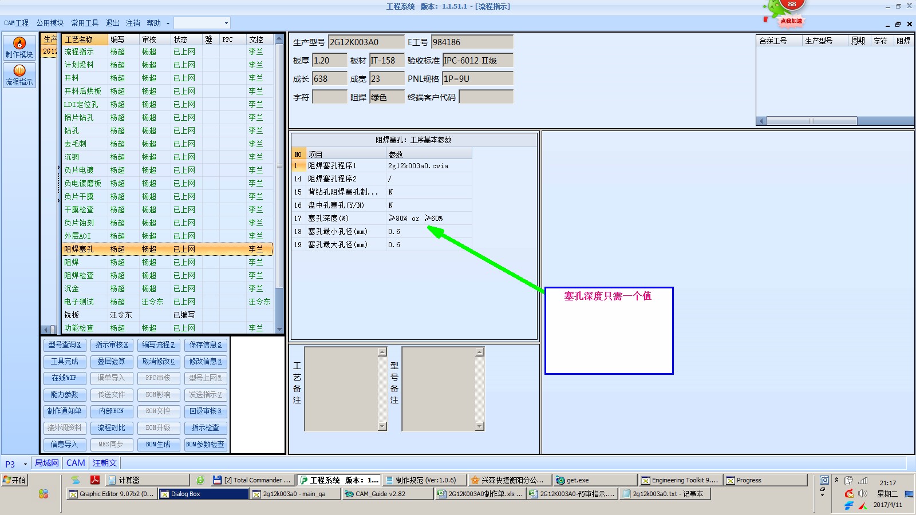Image resolution: width=916 pixels, height=515 pixels.
Task: Click the quick launch icon beside the 开始 button
Action: (x=75, y=480)
